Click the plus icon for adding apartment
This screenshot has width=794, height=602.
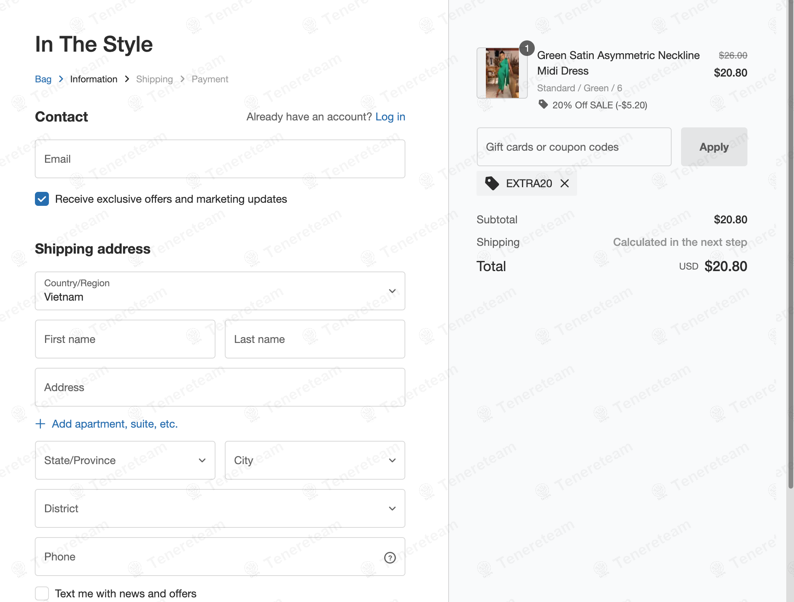[40, 424]
